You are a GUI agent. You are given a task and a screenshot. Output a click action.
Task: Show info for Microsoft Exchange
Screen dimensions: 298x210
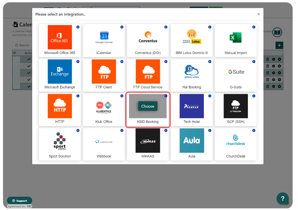tap(78, 62)
